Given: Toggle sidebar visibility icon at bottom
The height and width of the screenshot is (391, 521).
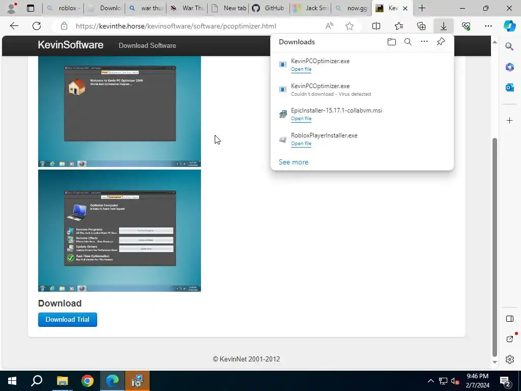Looking at the screenshot, I should pyautogui.click(x=509, y=319).
